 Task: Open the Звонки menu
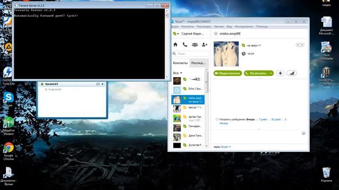tap(219, 26)
